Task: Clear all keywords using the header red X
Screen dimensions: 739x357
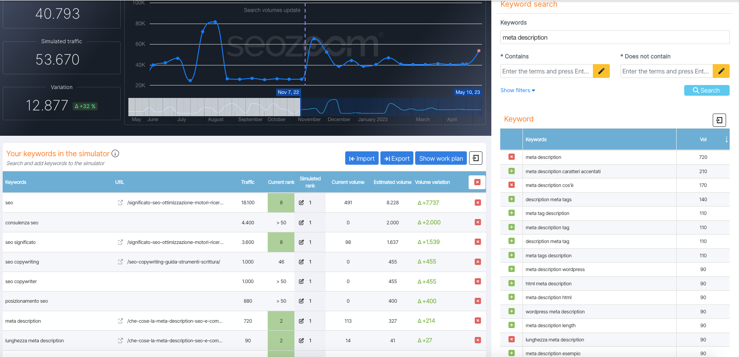Action: pos(477,182)
